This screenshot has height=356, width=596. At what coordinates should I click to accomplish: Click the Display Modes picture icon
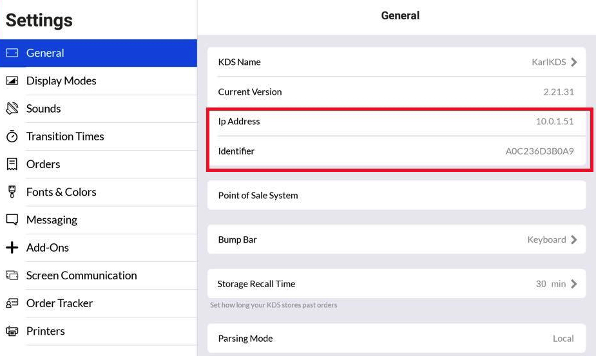pos(12,81)
